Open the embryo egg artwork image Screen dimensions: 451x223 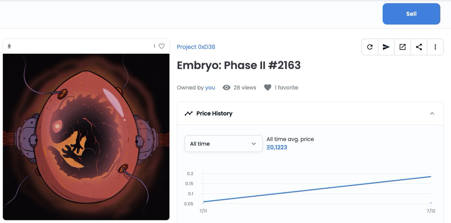coord(86,137)
